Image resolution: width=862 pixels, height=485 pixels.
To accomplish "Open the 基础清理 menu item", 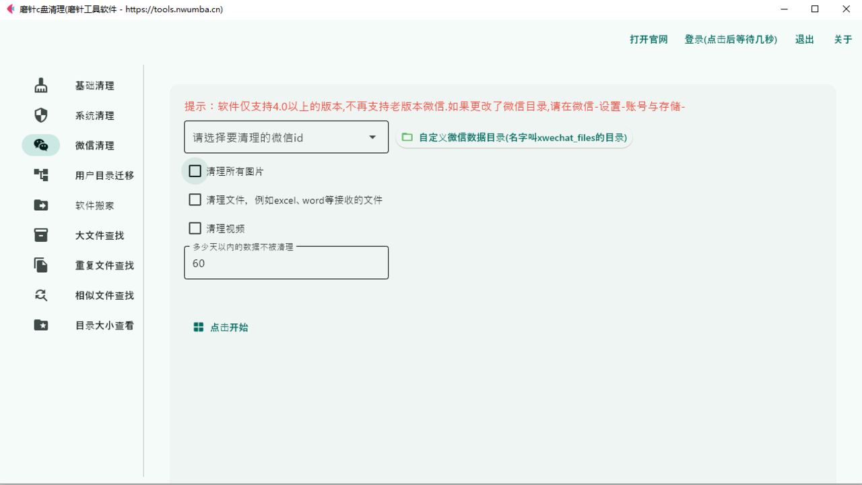I will pos(95,86).
